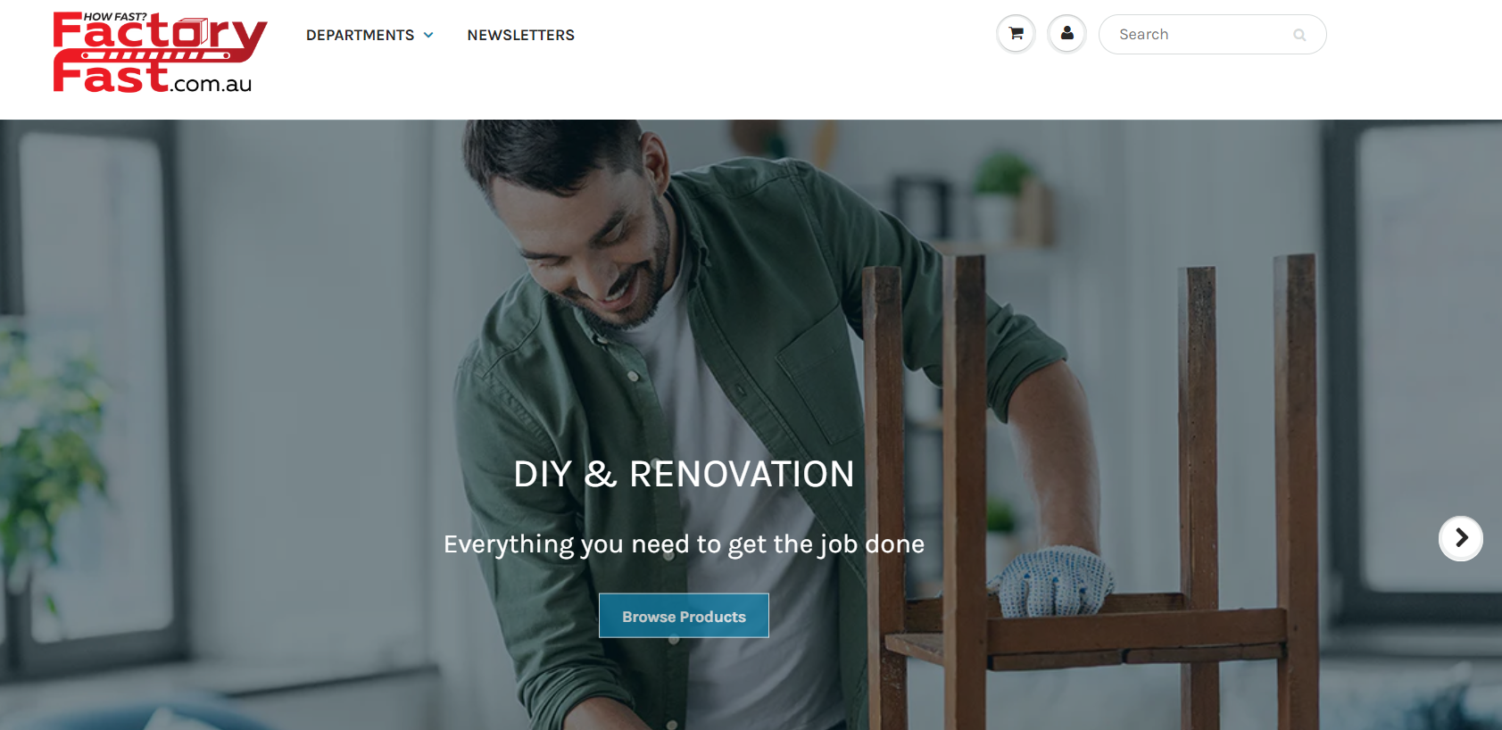Click the Browse Products button

(x=684, y=616)
